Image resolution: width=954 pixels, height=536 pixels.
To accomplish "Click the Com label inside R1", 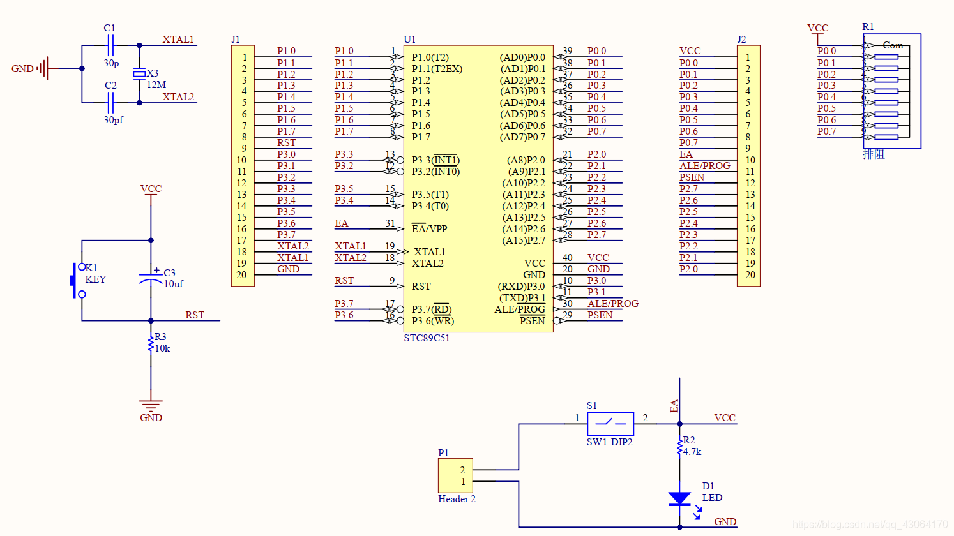I will click(x=893, y=45).
